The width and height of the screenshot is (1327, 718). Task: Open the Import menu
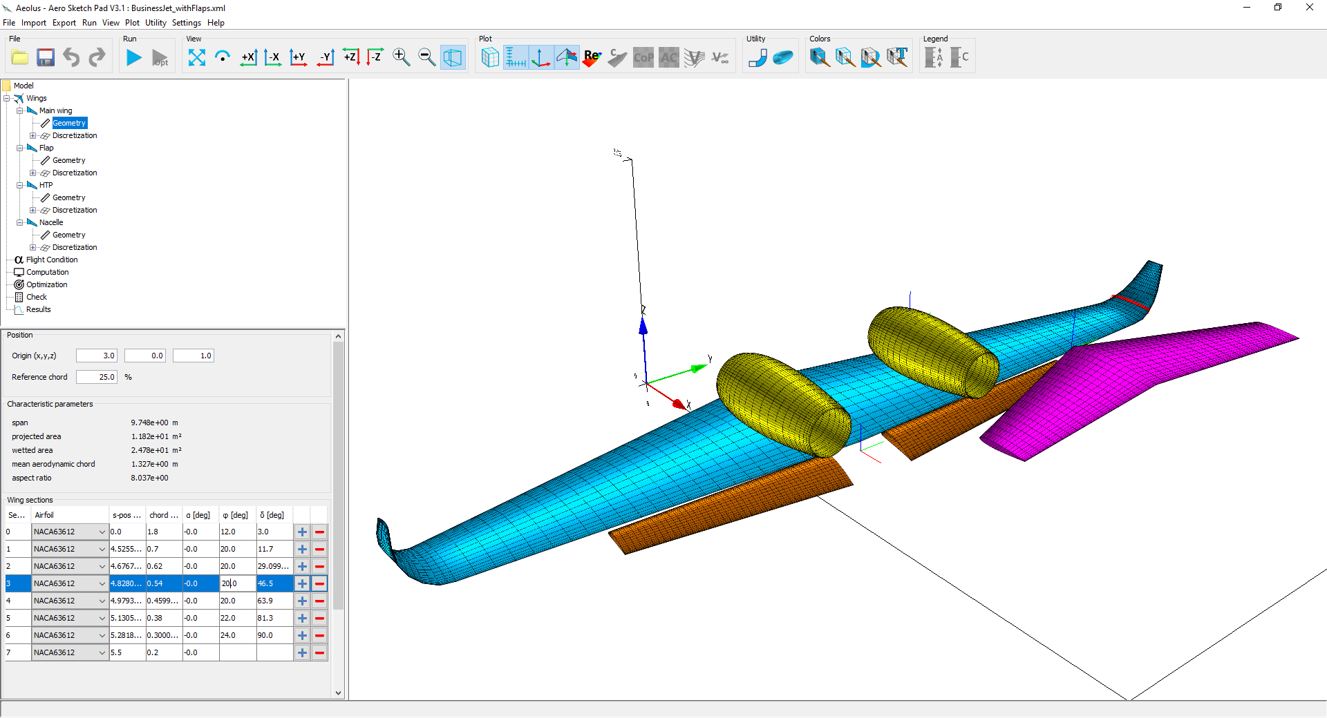click(33, 22)
